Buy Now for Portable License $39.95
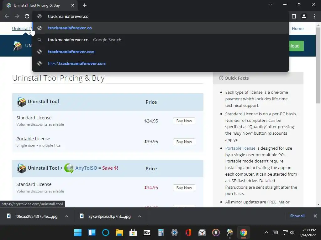This screenshot has height=240, width=321. 184,142
